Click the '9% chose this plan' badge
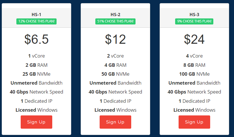The height and width of the screenshot is (137, 234). click(194, 21)
